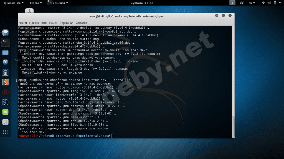Viewport: 284px width, 159px height.
Task: Open Файл menu in terminal
Action: [x=23, y=23]
